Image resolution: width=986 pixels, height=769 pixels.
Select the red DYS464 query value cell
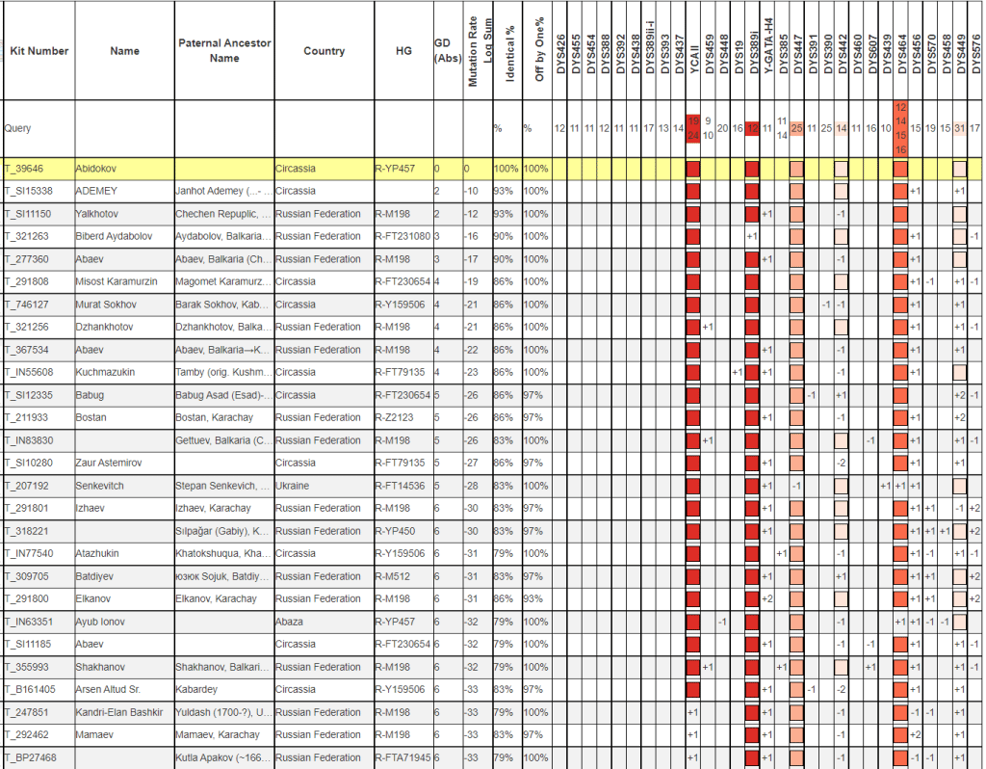[x=901, y=128]
